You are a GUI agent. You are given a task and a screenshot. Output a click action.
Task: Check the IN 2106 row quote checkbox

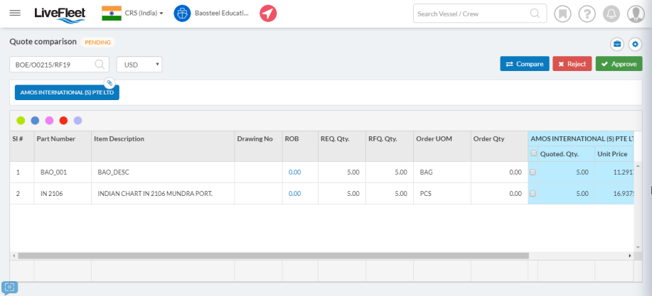(x=533, y=193)
